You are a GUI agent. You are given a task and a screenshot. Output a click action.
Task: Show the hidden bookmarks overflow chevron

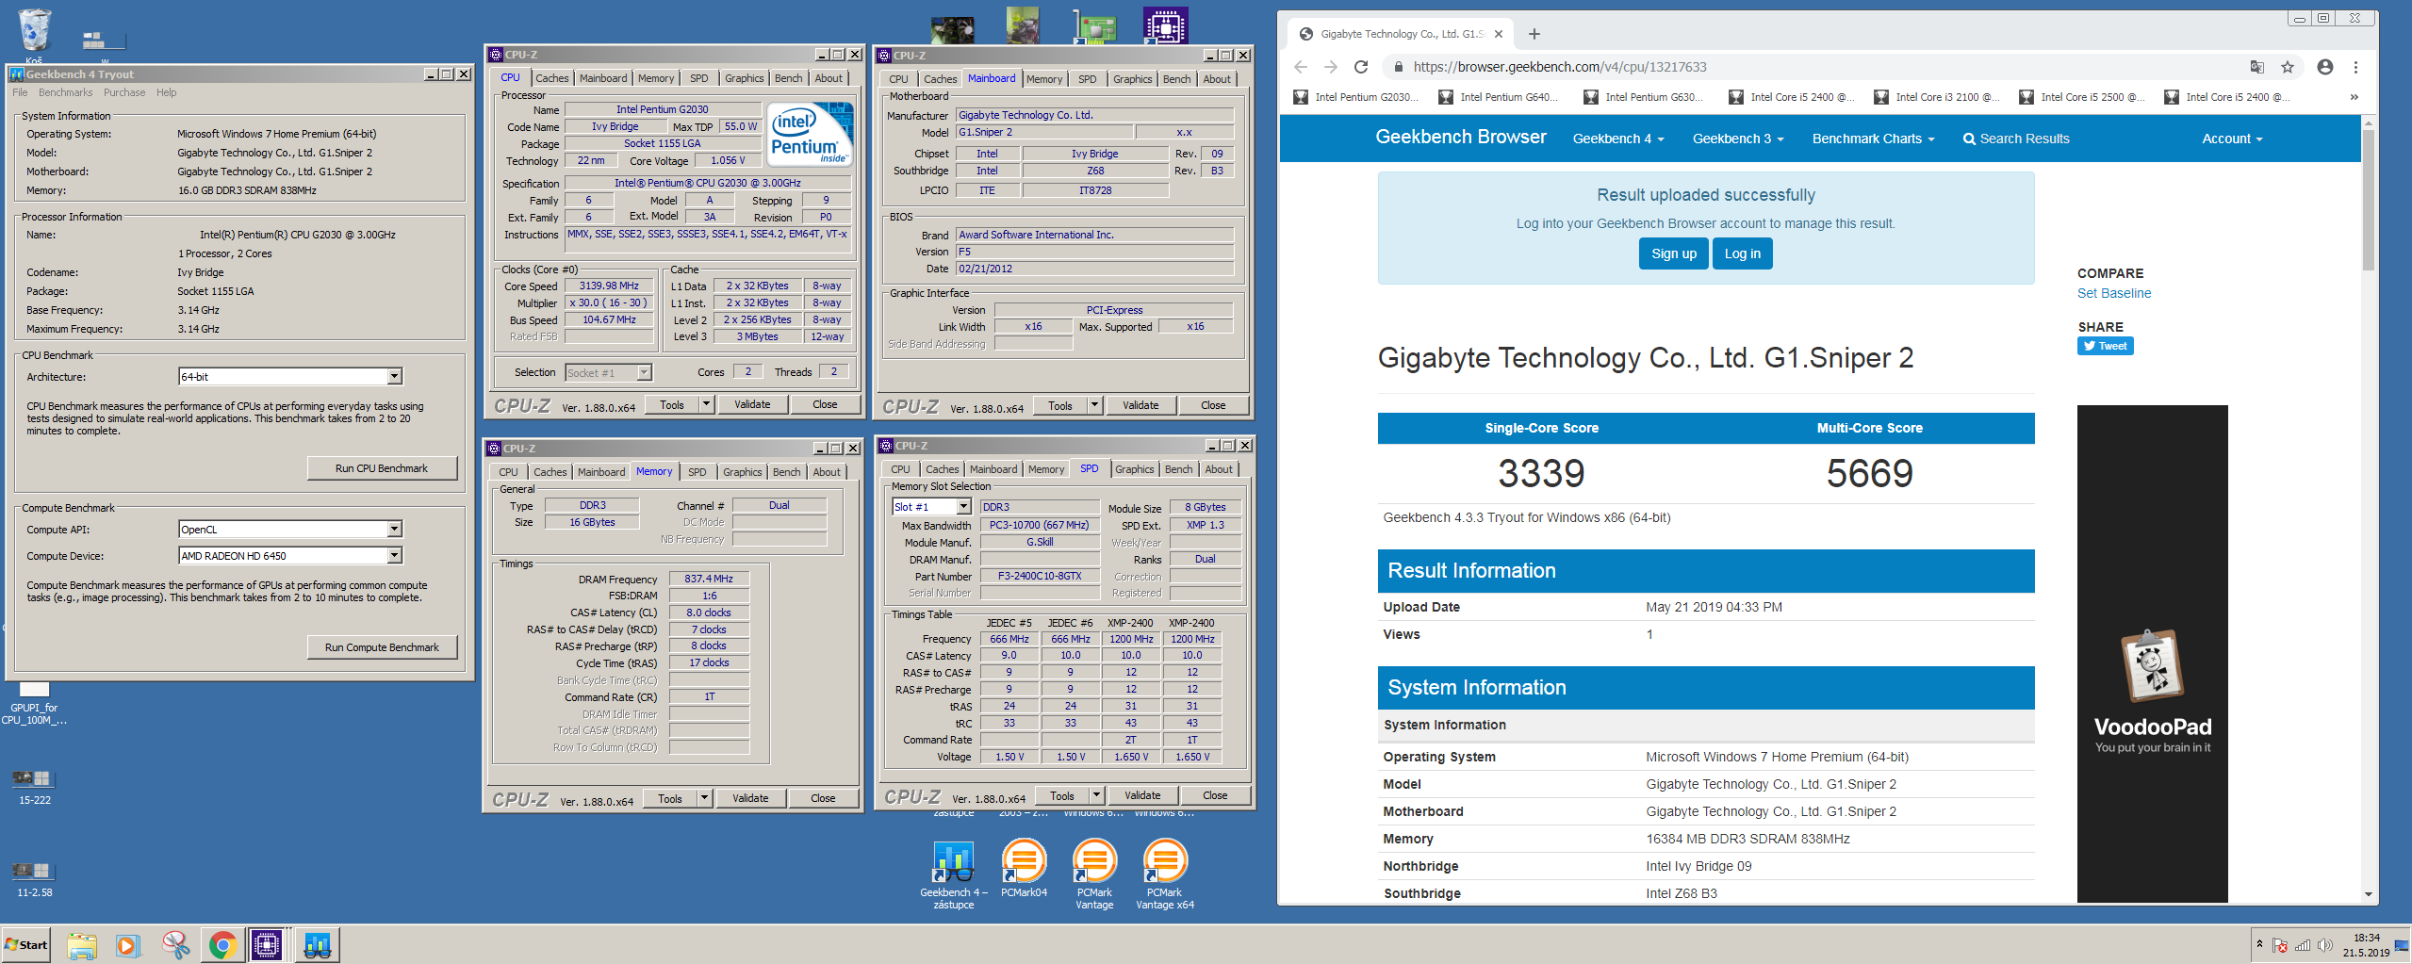(2354, 97)
